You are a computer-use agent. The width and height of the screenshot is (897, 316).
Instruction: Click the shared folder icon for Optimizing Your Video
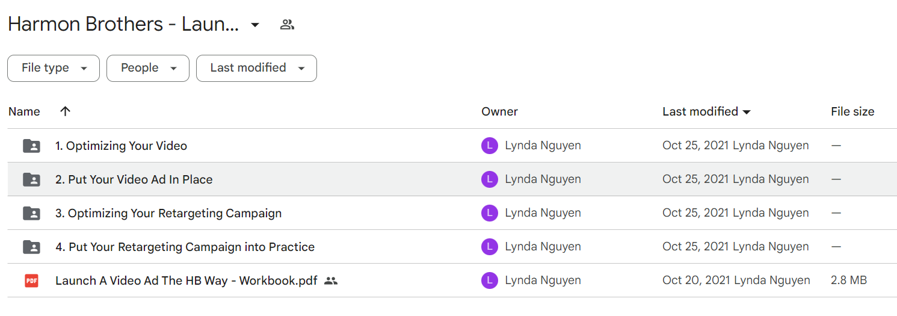point(31,146)
